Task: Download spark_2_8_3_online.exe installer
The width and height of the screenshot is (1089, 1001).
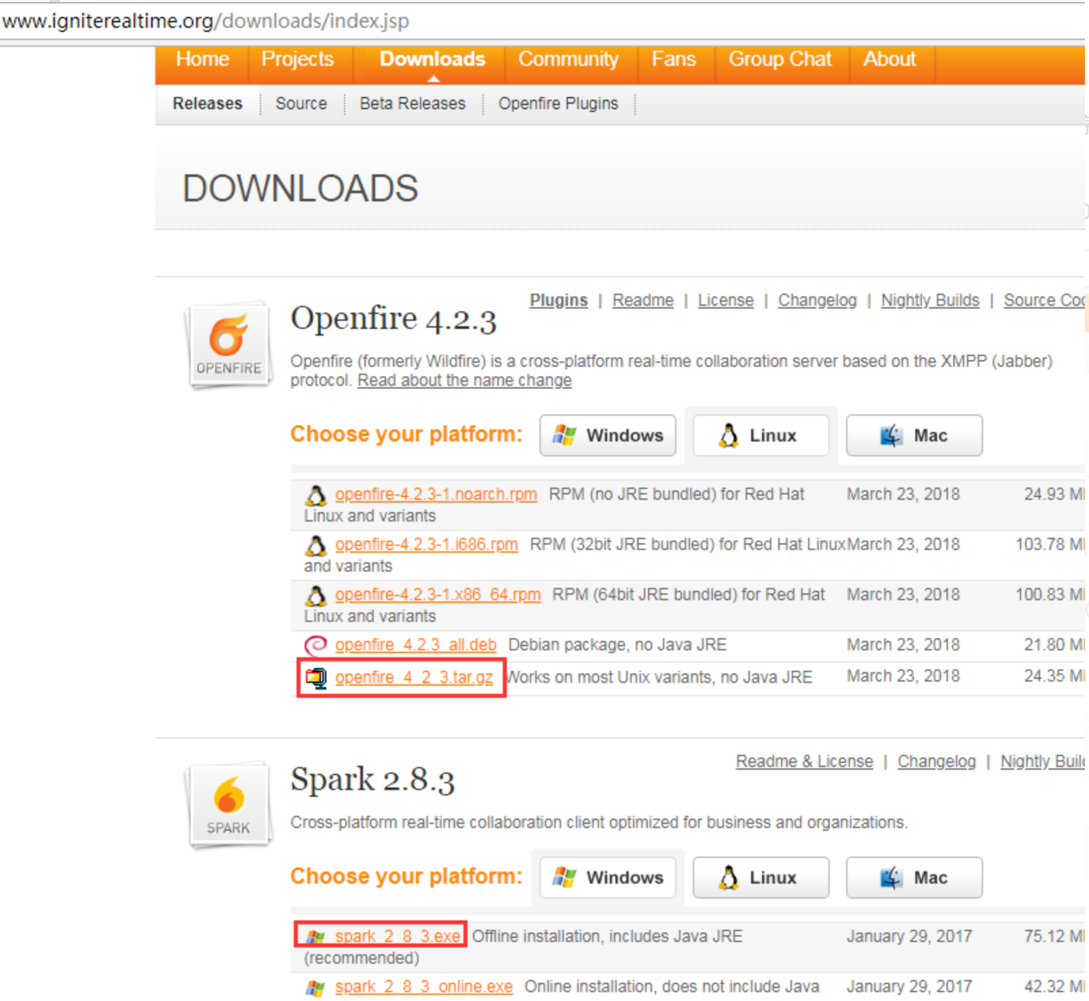Action: click(x=423, y=986)
